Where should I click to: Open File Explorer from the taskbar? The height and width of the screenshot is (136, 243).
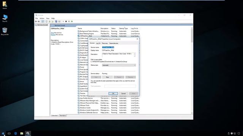click(22, 133)
